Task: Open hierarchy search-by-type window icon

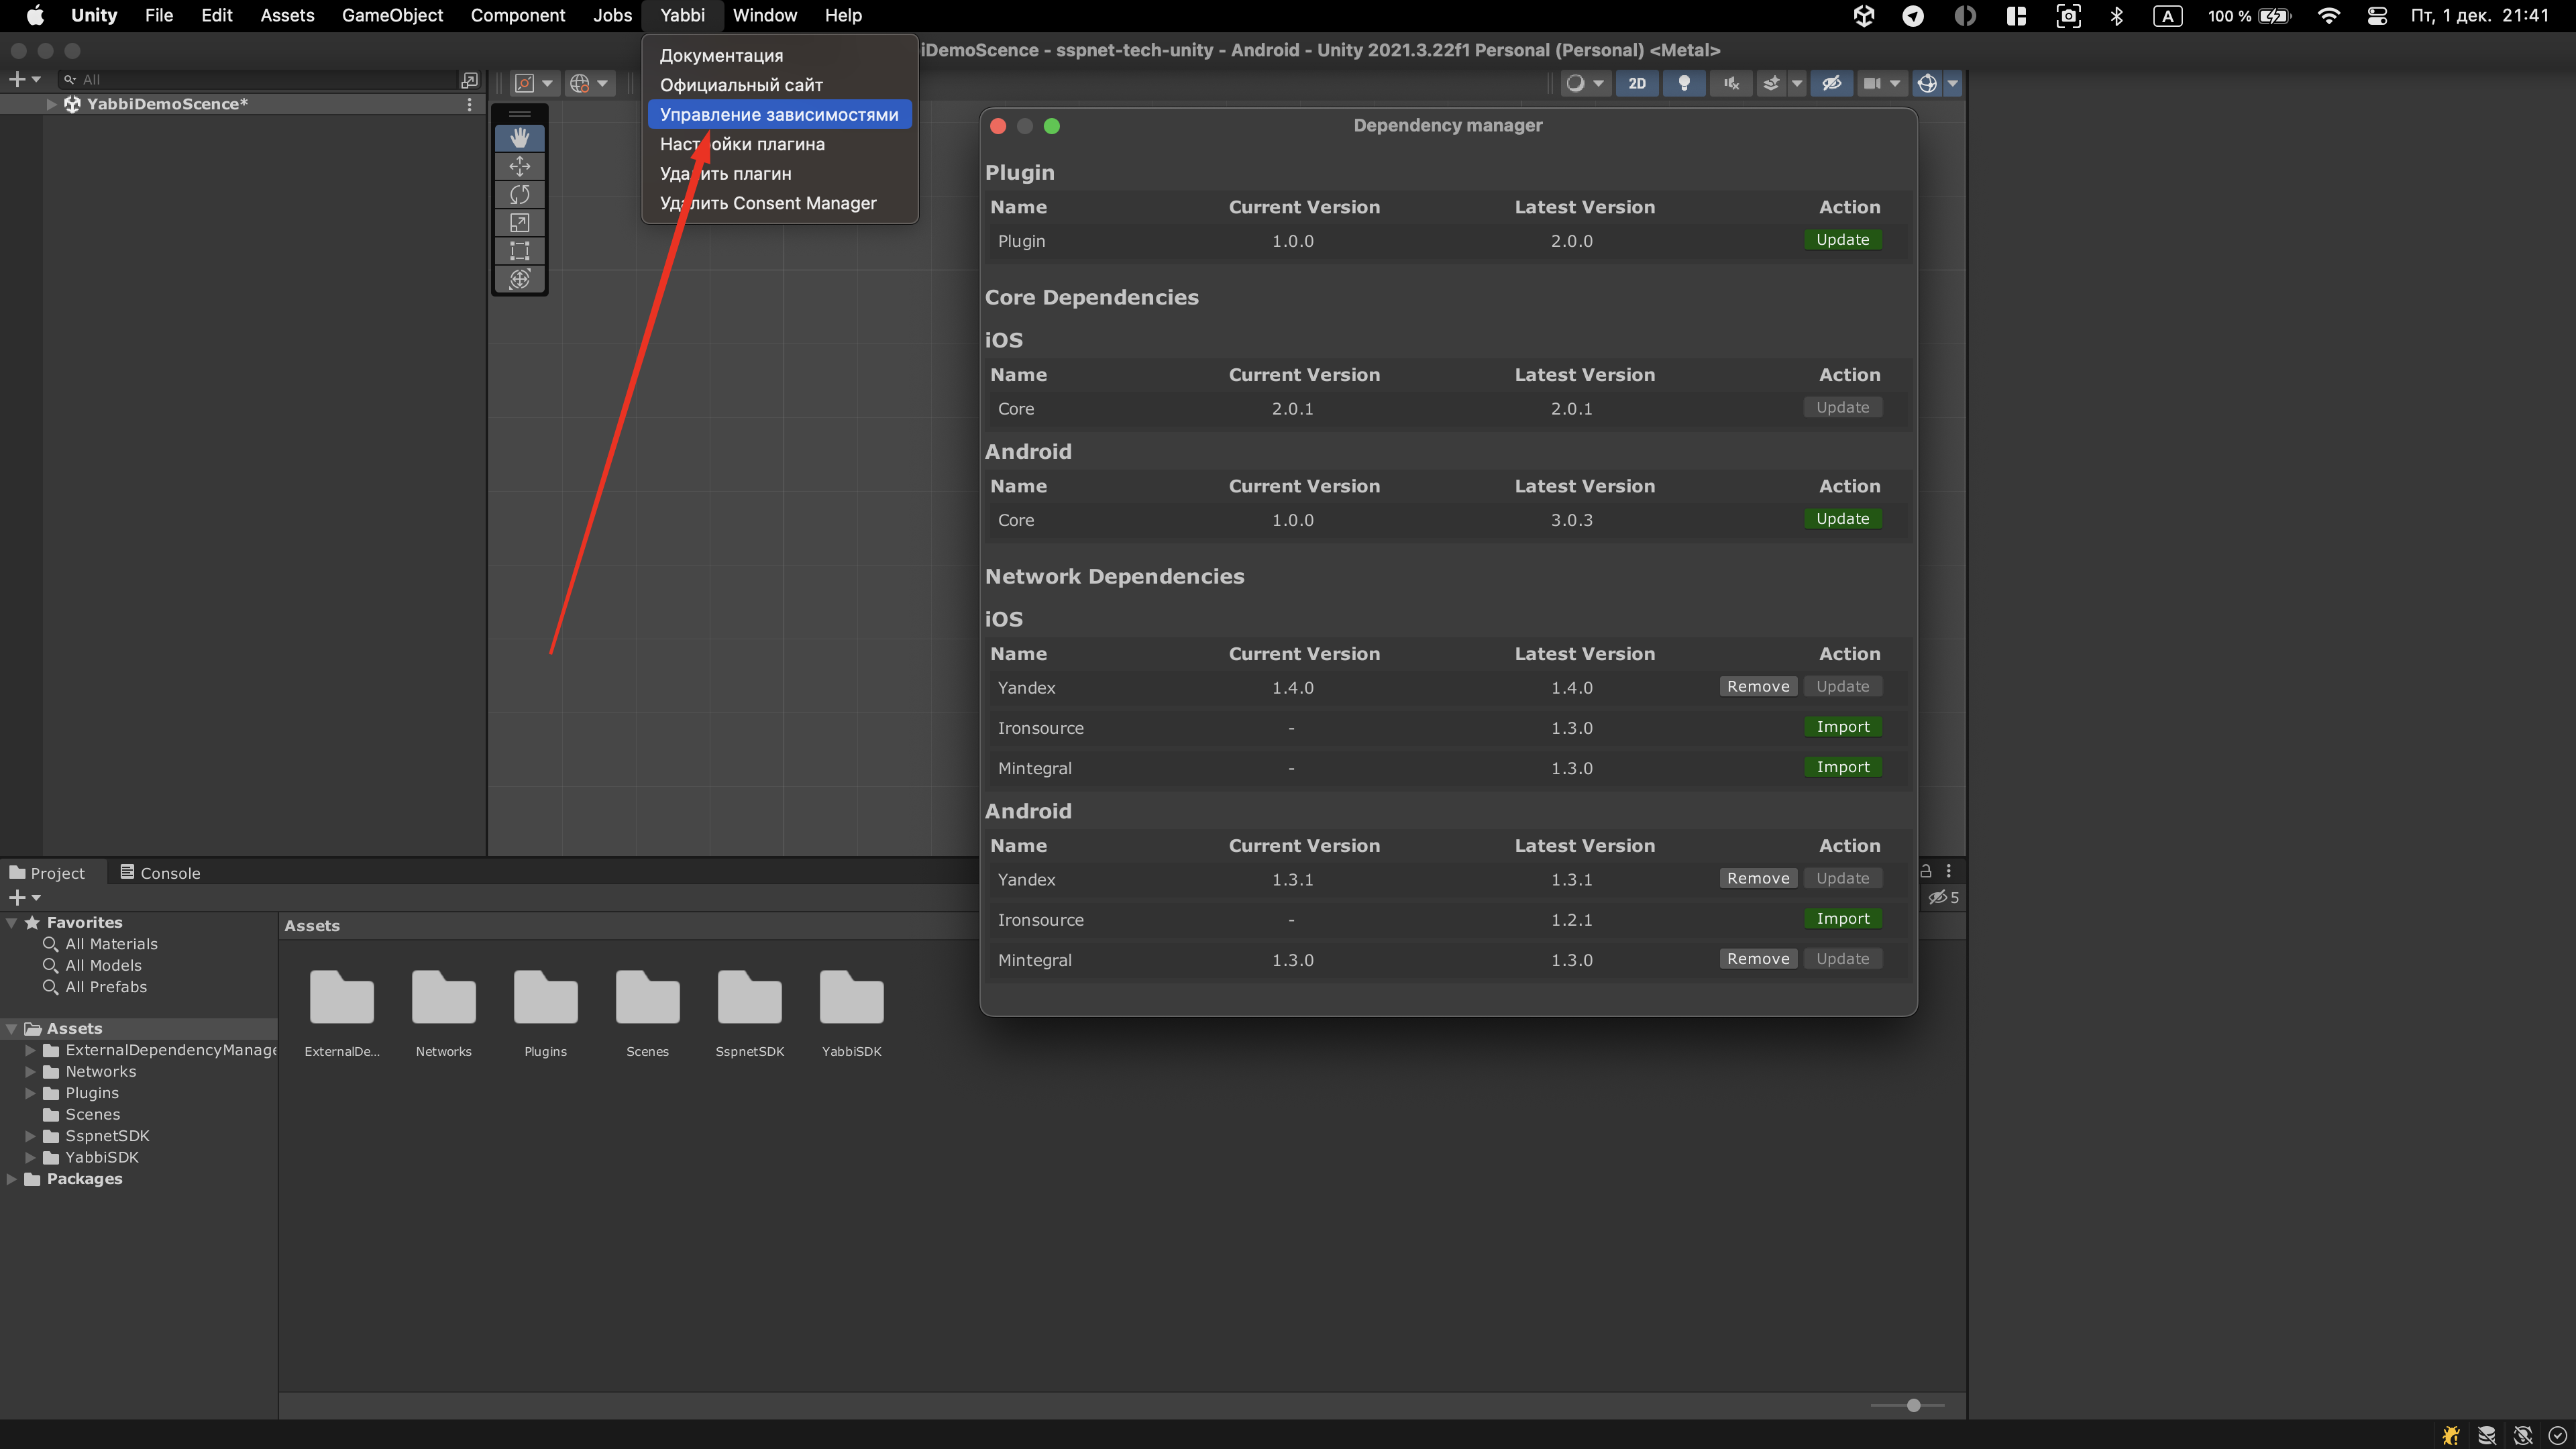Action: [x=469, y=79]
